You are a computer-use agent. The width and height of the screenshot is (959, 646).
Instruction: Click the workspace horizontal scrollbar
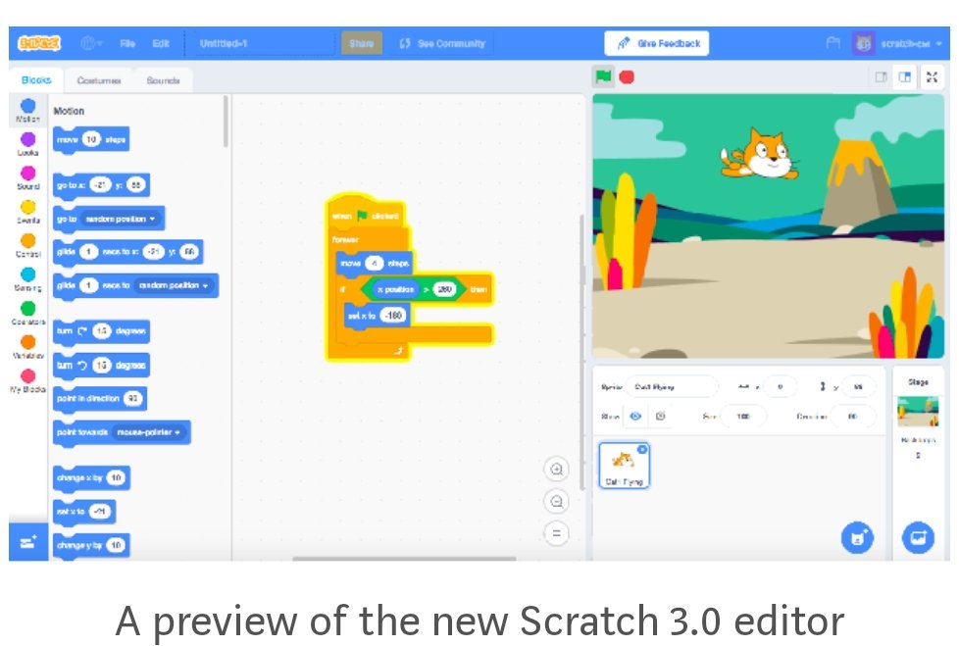coord(404,558)
